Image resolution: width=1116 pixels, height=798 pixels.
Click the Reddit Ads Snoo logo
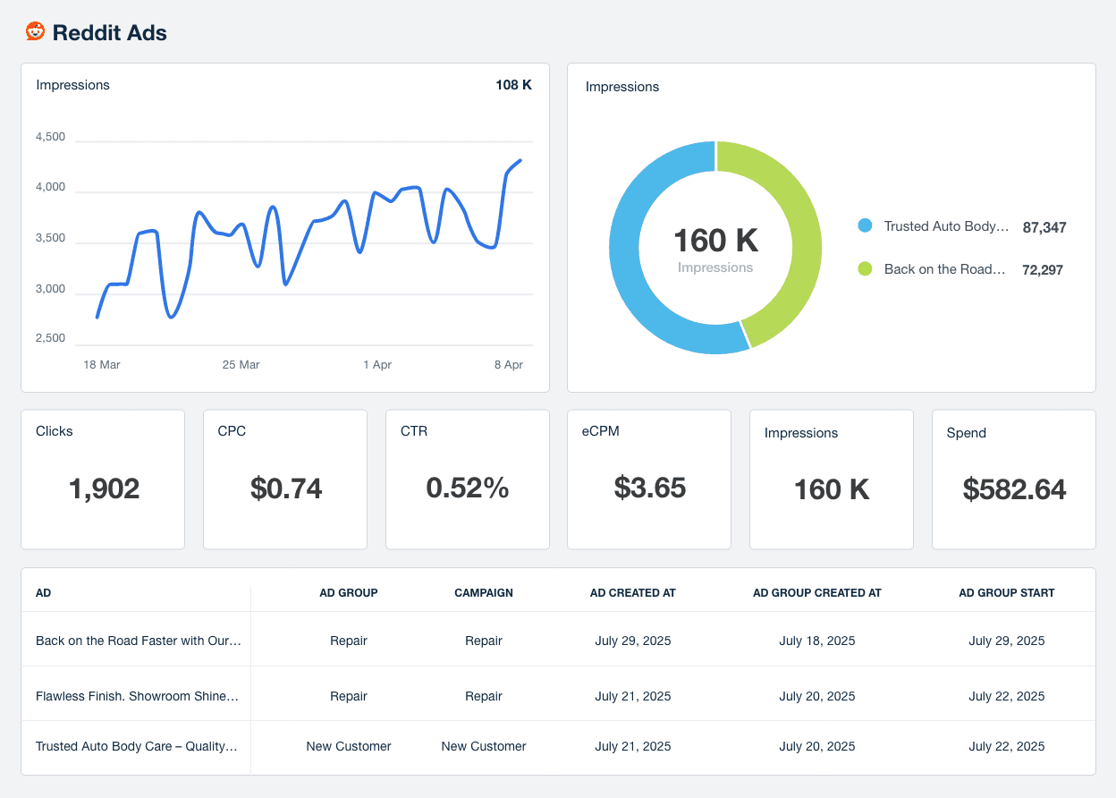[x=34, y=31]
